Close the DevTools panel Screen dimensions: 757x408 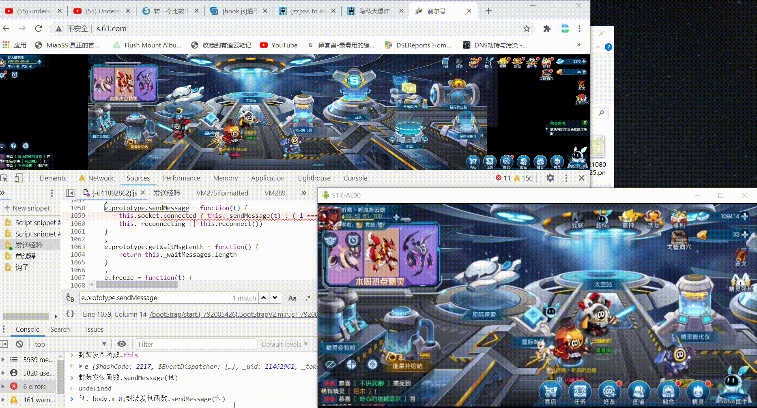581,178
